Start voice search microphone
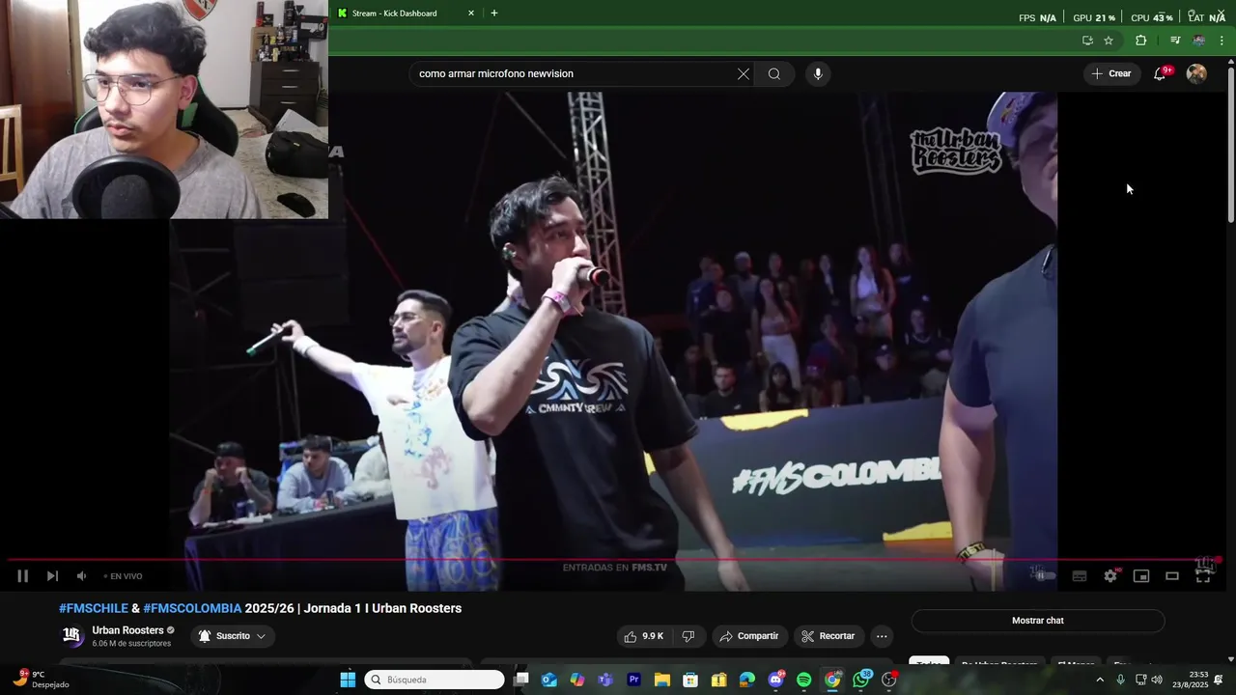 [x=818, y=74]
